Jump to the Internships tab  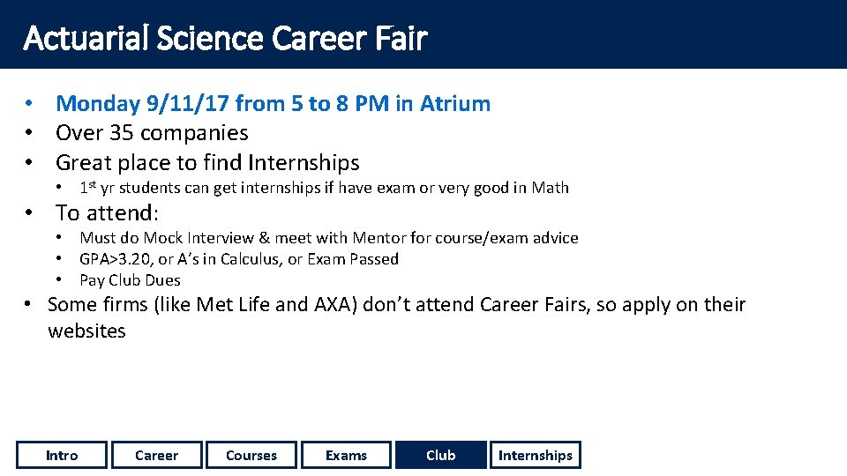536,455
